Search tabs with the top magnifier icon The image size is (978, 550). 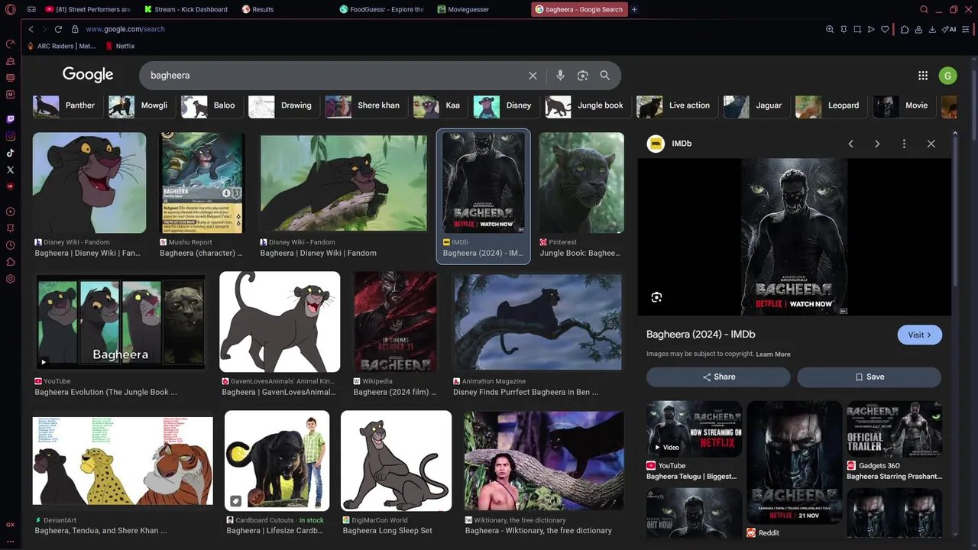click(x=924, y=9)
